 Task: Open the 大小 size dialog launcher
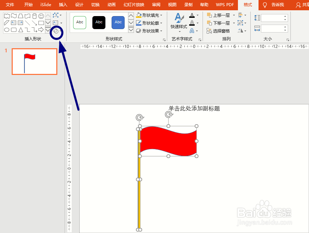coord(288,40)
